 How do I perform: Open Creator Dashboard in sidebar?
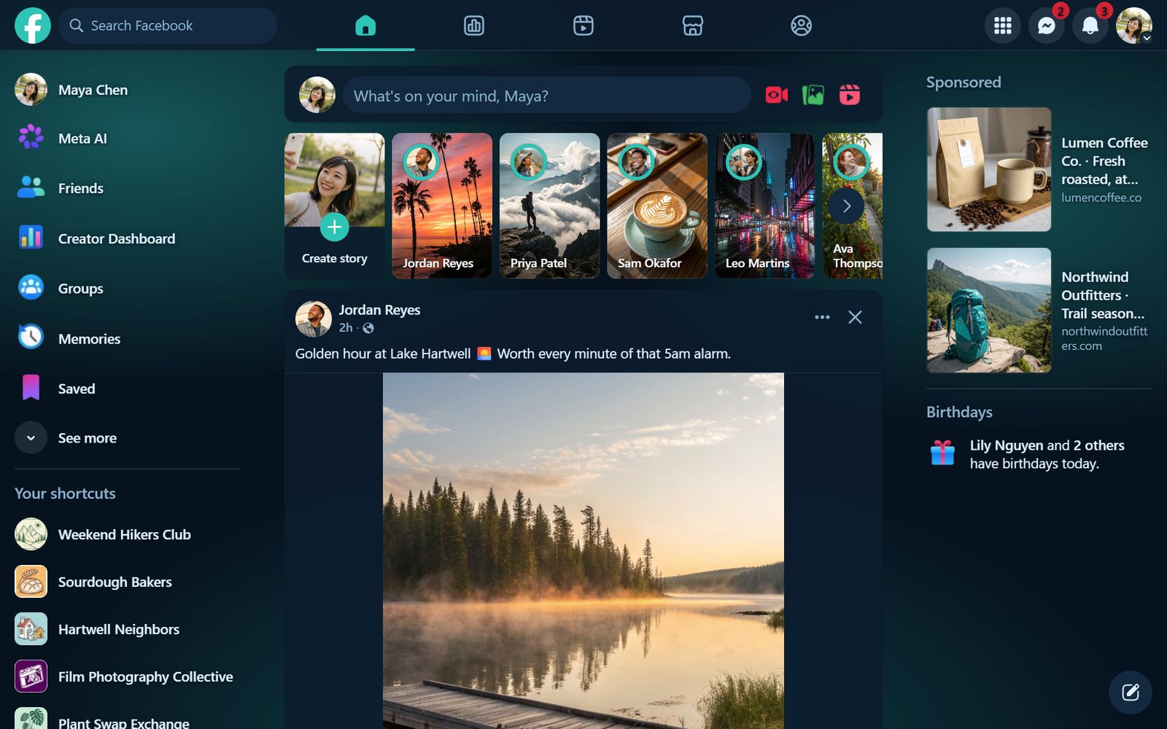click(x=128, y=238)
